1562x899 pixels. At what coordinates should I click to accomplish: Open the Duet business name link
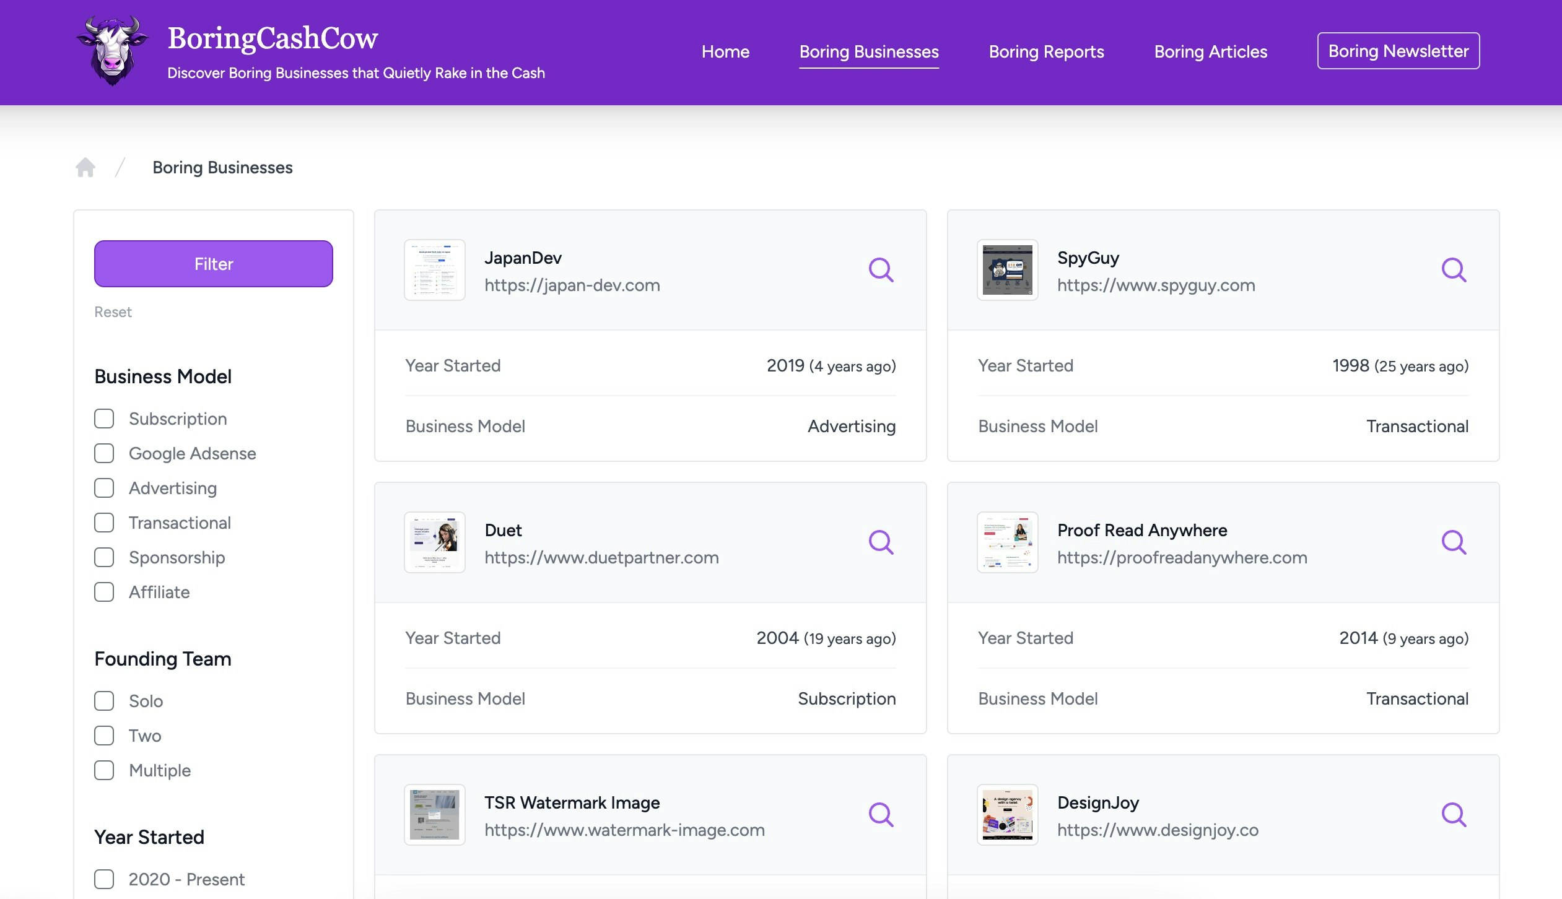(503, 530)
